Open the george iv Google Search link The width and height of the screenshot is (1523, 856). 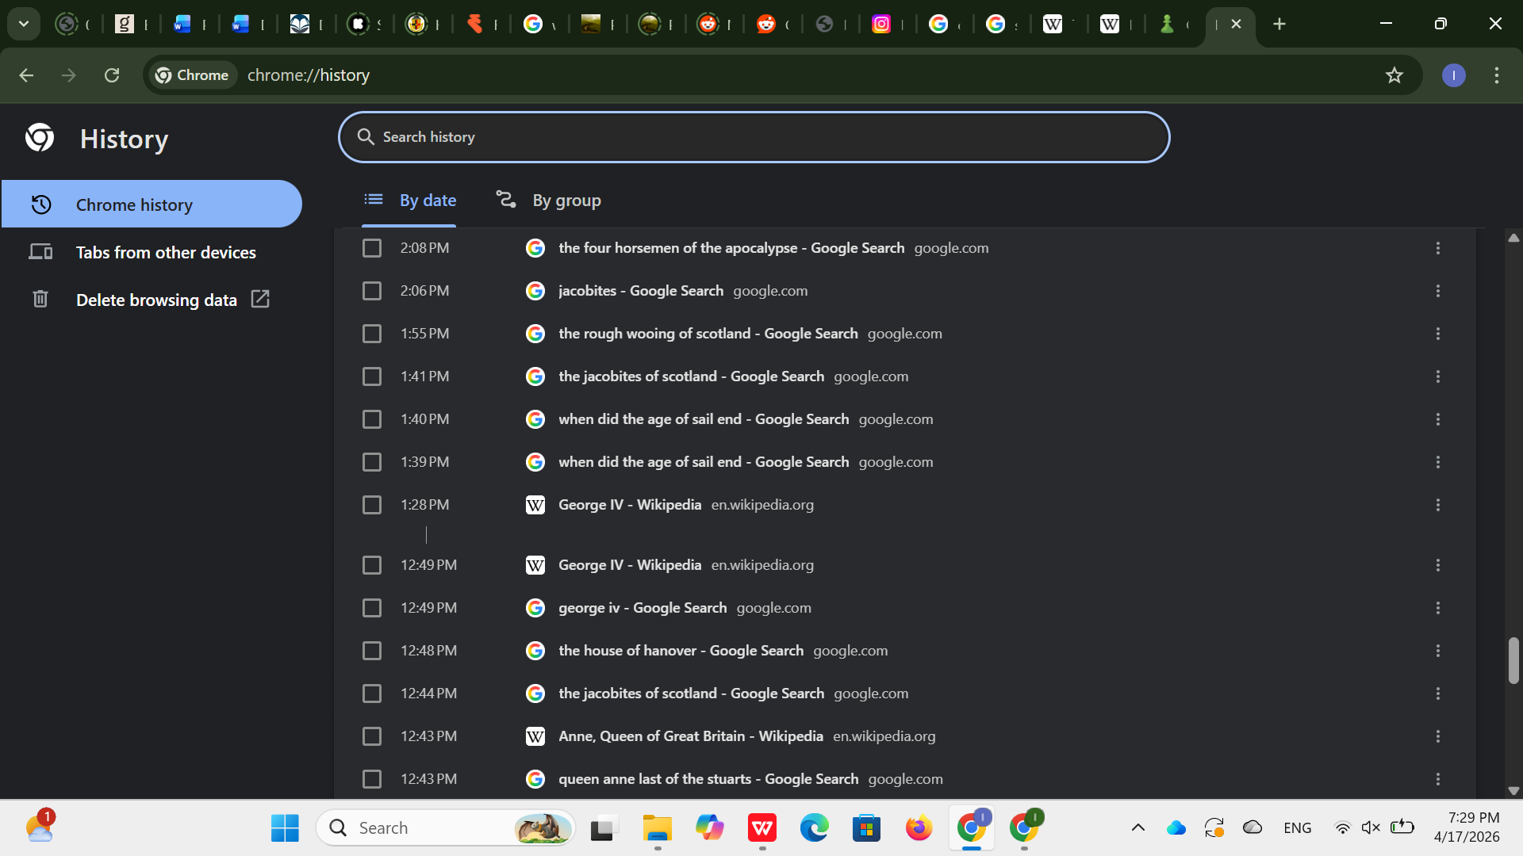click(642, 608)
